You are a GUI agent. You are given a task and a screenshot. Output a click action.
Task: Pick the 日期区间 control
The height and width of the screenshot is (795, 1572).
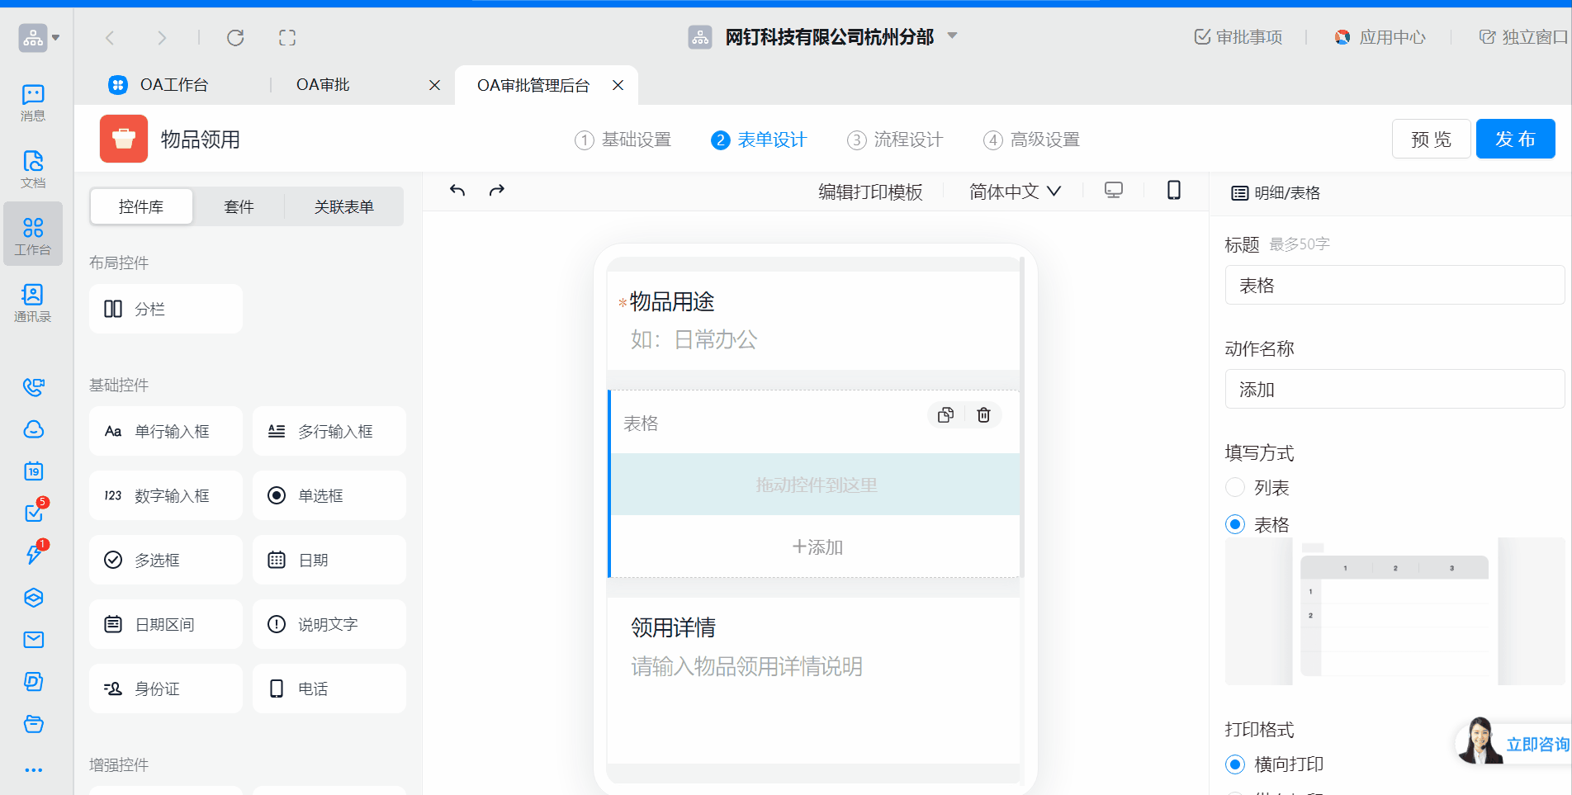click(166, 624)
